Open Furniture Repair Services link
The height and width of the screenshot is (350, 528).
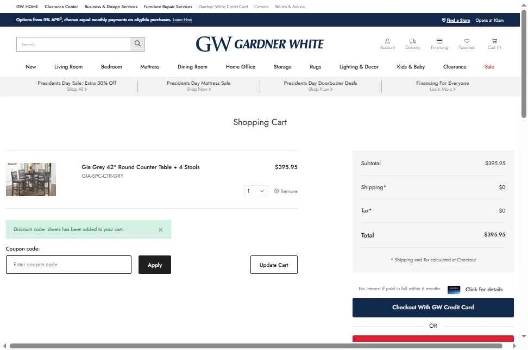pos(168,7)
